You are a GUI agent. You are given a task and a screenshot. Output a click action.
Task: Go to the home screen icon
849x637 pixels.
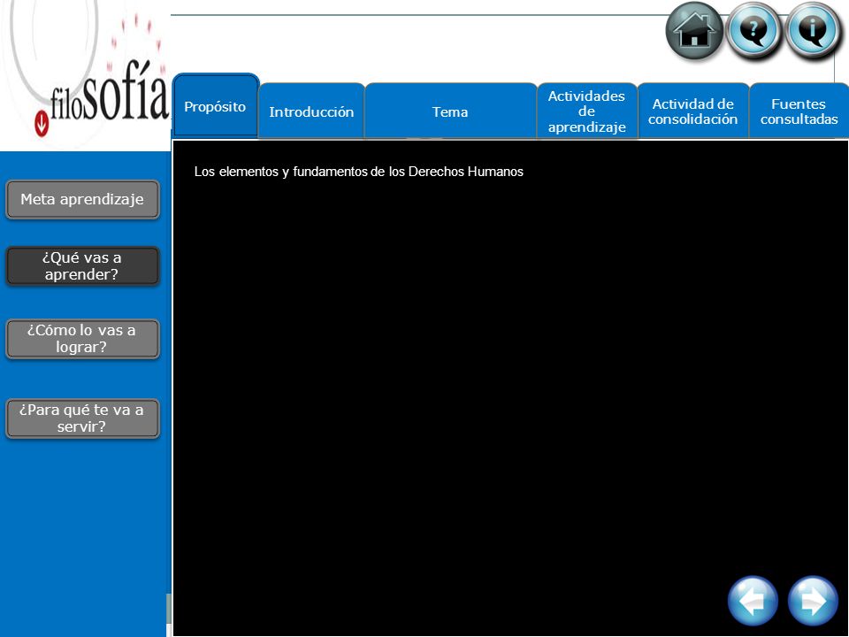pyautogui.click(x=694, y=30)
